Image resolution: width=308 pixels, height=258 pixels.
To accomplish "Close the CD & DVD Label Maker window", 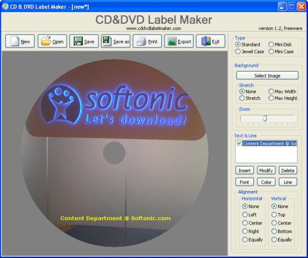I will [301, 7].
